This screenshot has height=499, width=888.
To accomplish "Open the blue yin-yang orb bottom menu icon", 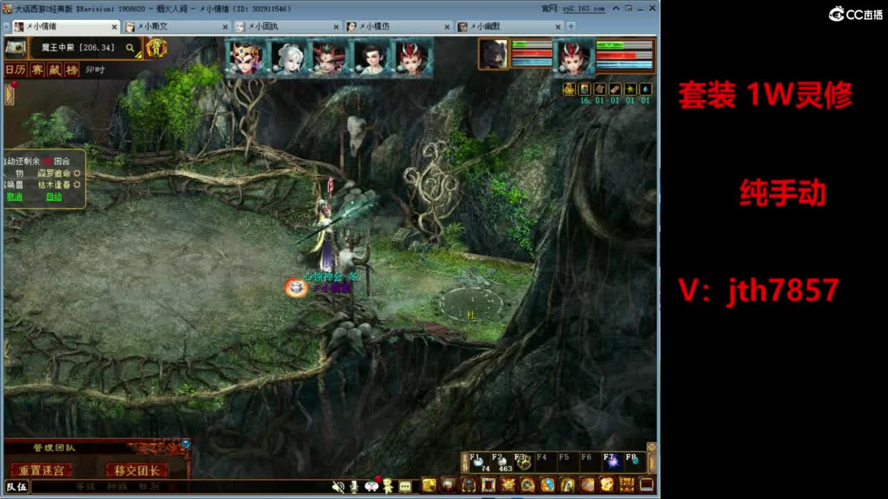I will [548, 485].
